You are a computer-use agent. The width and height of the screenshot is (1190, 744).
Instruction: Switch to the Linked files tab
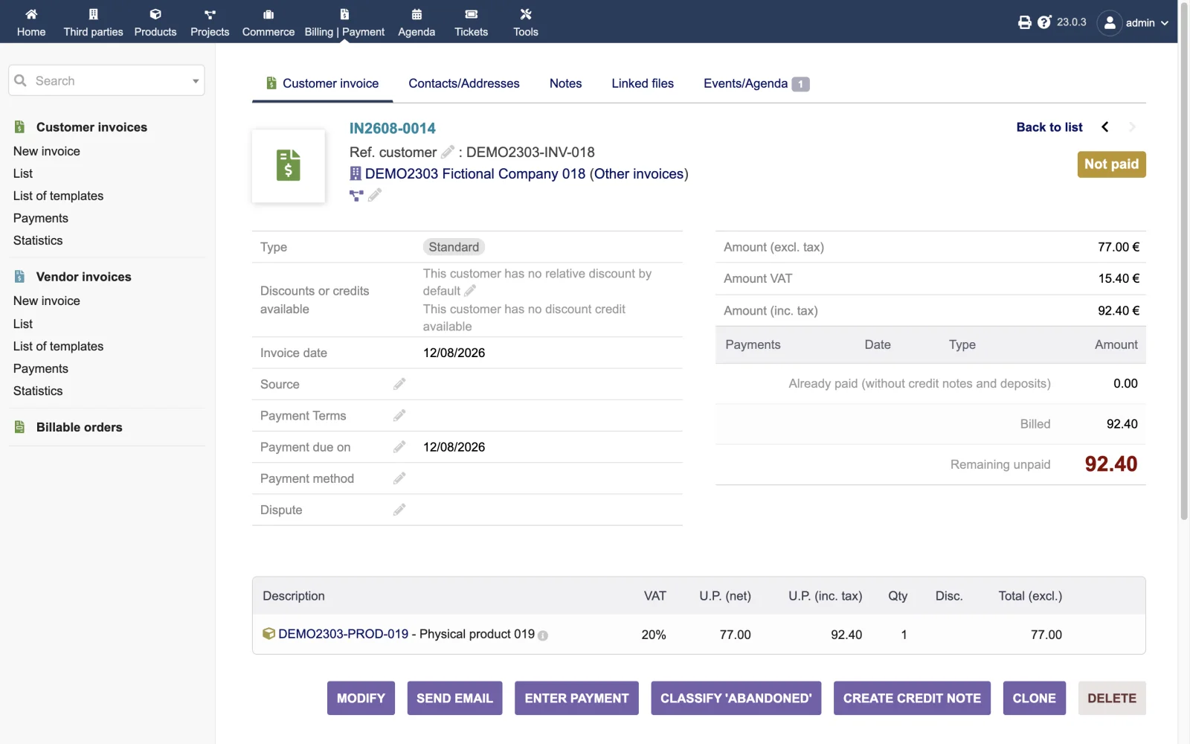coord(643,83)
